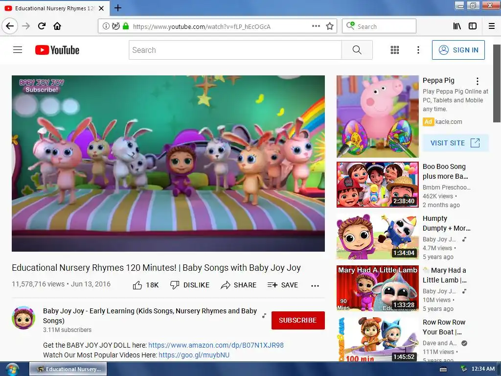Open the goo.gl/muybNU popular videos link
Viewport: 501px width, 376px height.
pos(194,355)
